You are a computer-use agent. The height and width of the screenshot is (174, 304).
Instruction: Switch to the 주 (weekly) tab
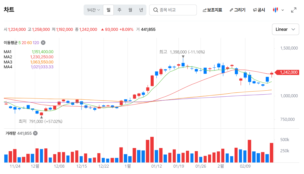click(x=120, y=10)
